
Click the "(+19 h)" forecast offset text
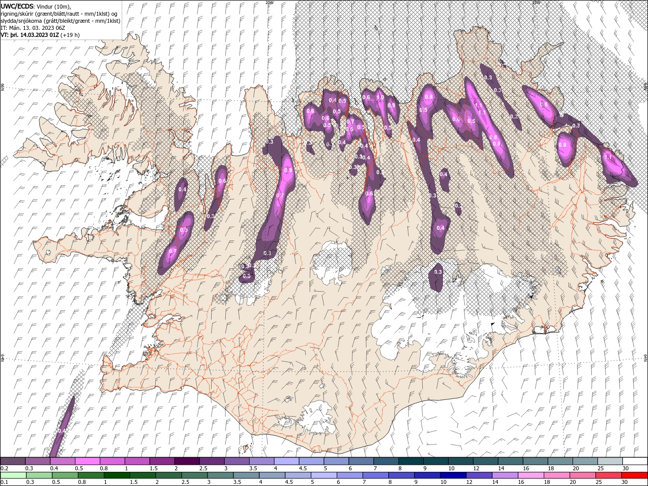[x=70, y=35]
